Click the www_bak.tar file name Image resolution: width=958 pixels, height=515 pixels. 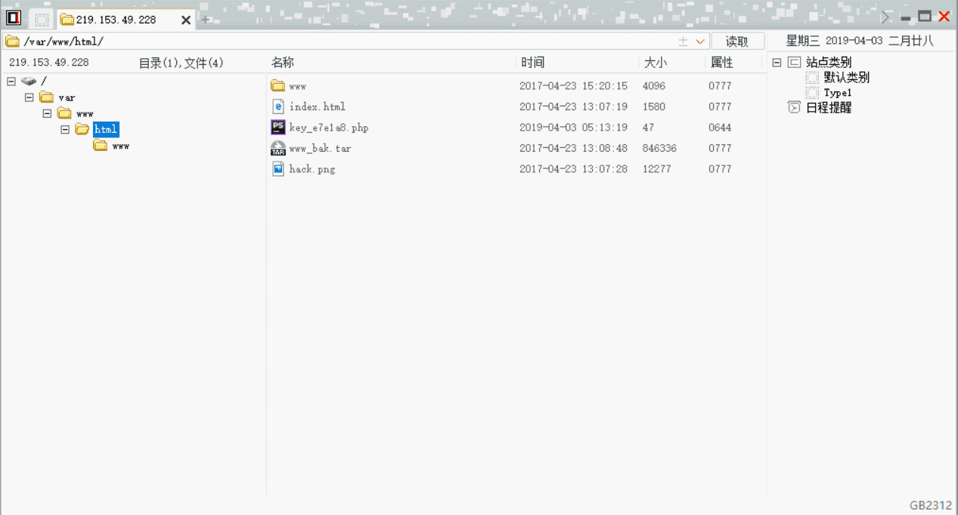point(320,148)
